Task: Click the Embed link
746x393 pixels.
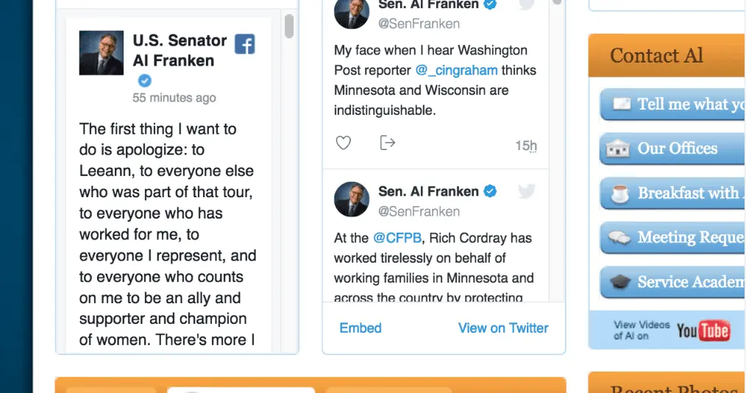Action: point(360,328)
